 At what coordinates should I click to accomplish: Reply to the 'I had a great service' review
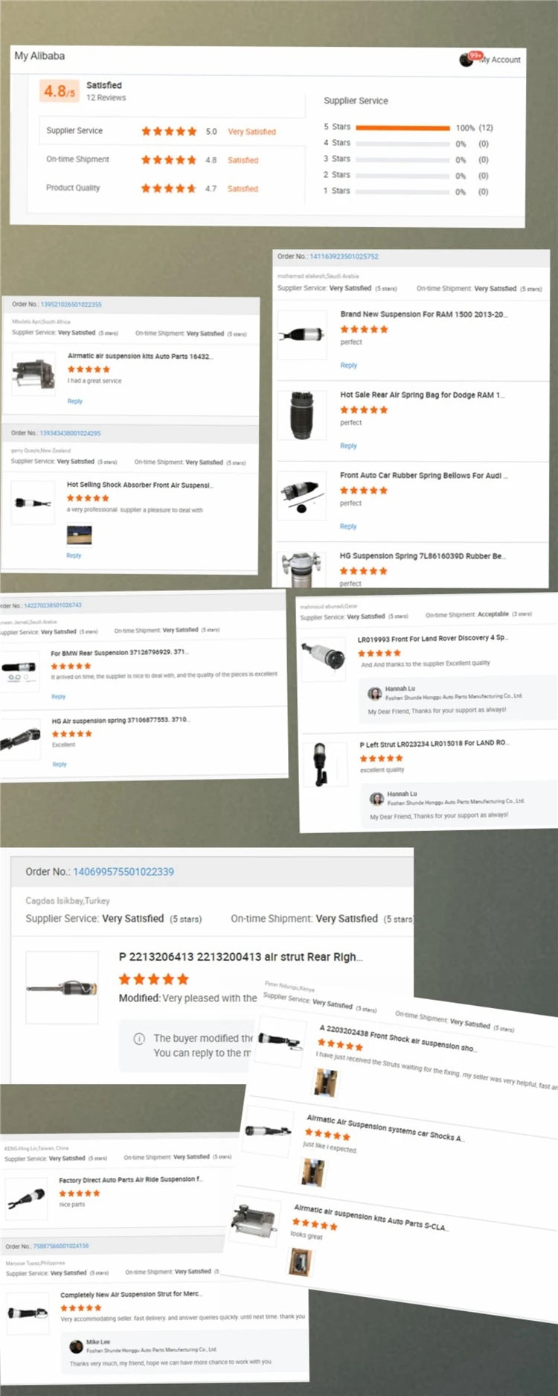pyautogui.click(x=74, y=401)
